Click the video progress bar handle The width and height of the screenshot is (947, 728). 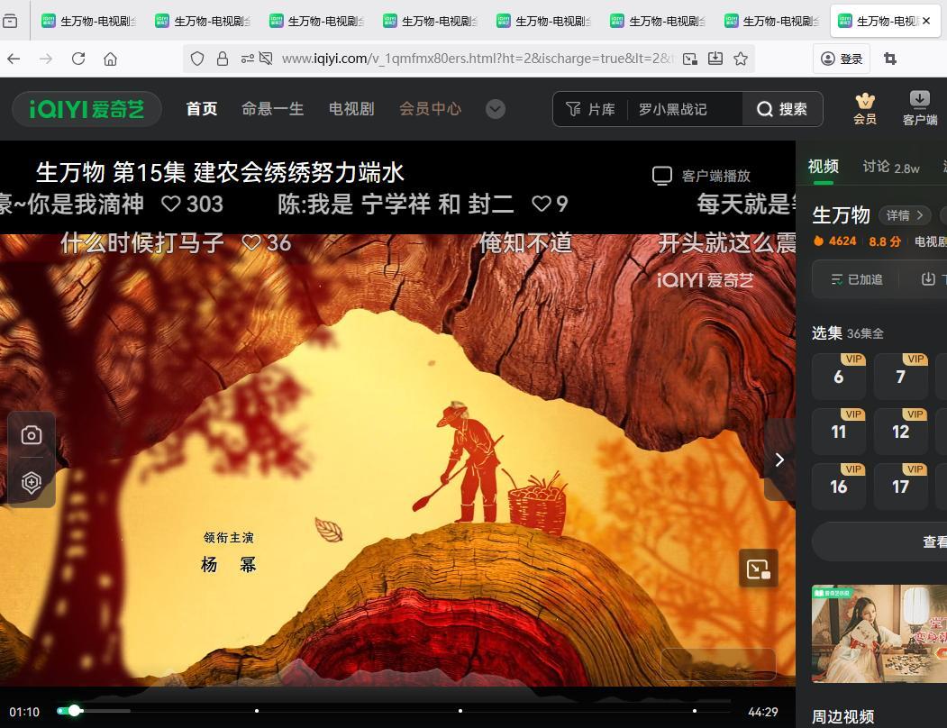tap(74, 711)
